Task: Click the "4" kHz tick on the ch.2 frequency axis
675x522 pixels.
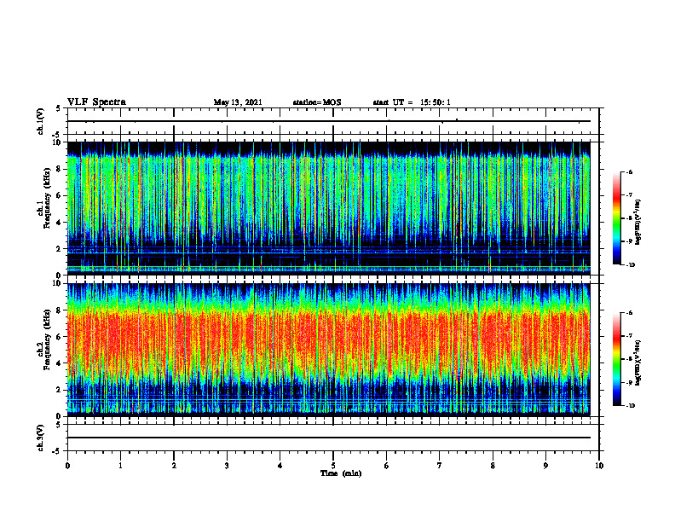Action: point(60,363)
